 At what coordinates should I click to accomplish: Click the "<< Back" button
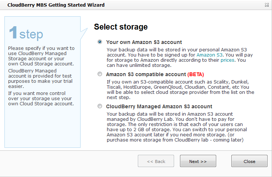coord(156,161)
